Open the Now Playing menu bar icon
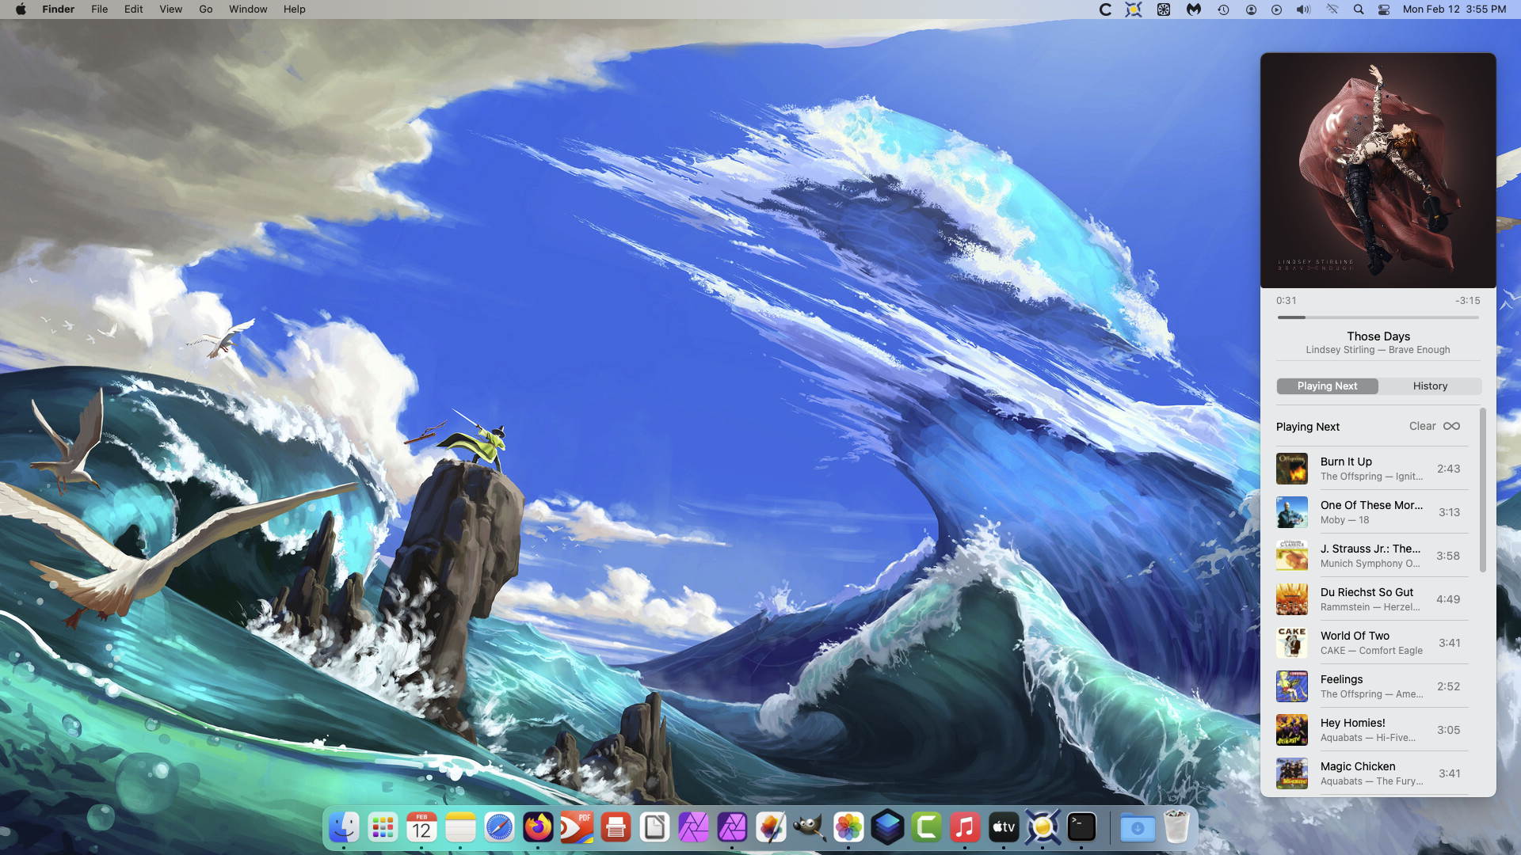1521x855 pixels. pos(1276,9)
